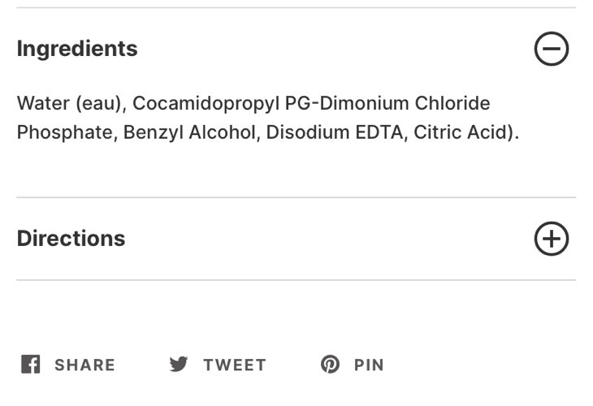The height and width of the screenshot is (406, 593).
Task: Click the Facebook logo icon
Action: point(30,365)
